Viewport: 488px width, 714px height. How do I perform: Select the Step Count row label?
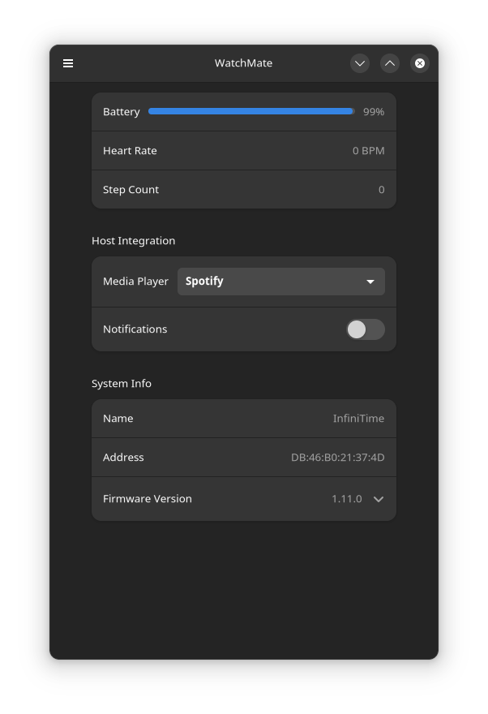click(131, 190)
